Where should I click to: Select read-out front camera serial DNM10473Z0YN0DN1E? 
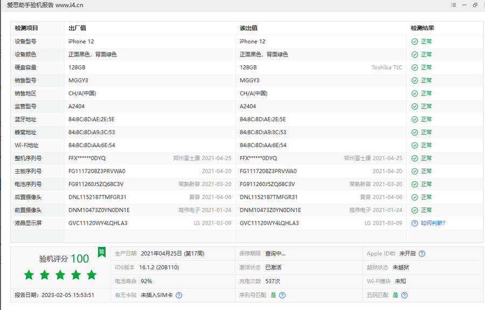[271, 210]
